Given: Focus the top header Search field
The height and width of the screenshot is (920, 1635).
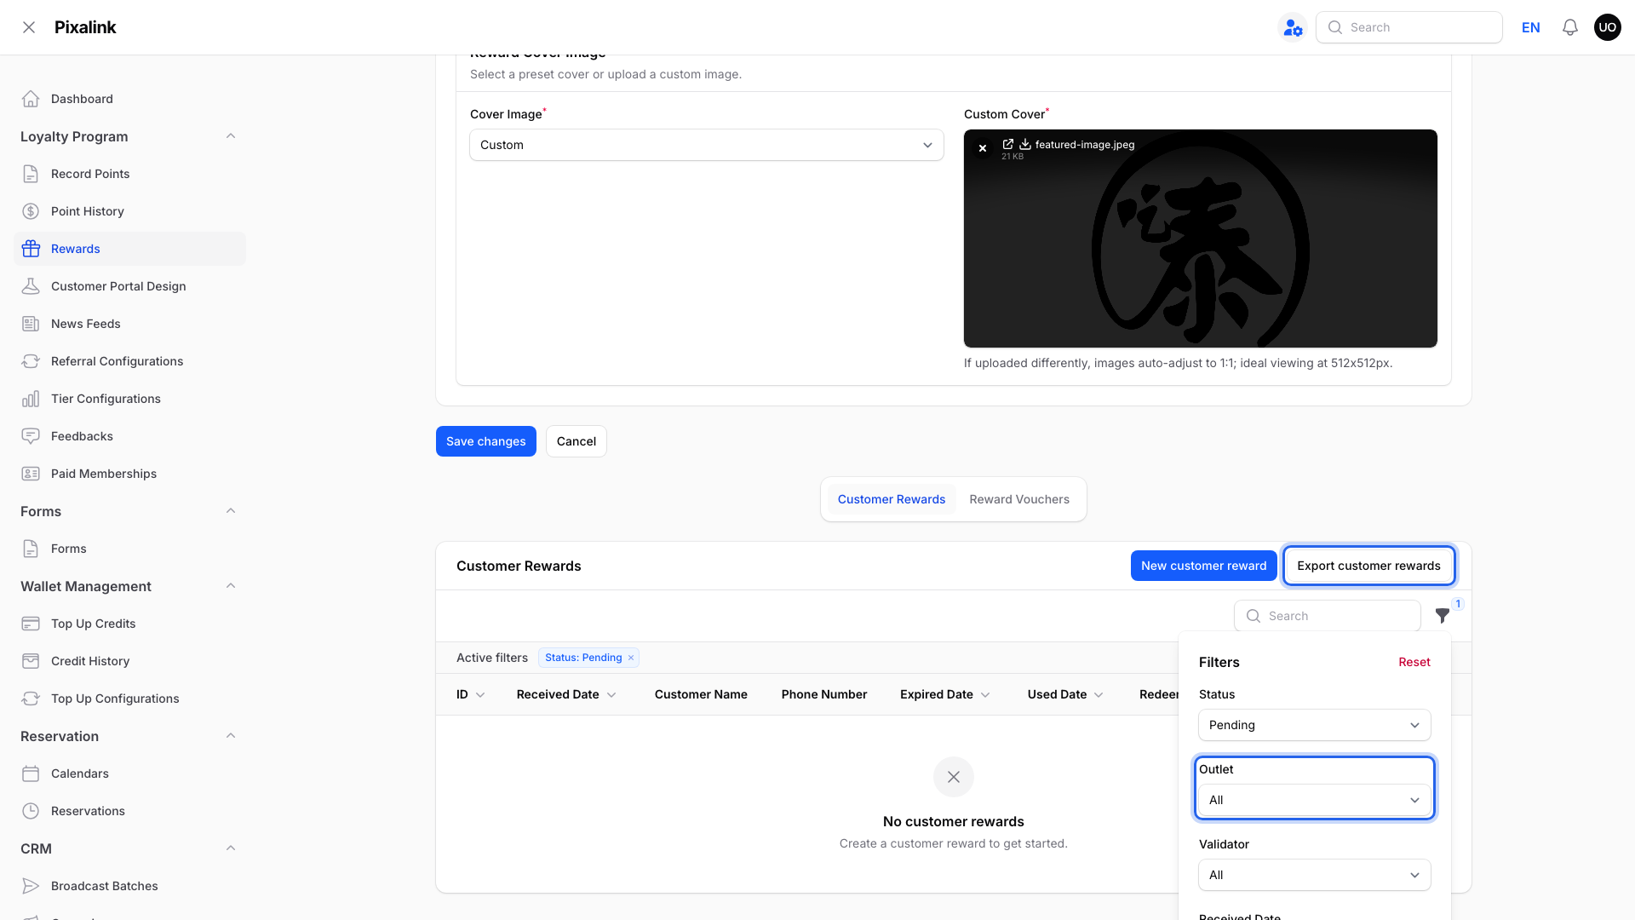Looking at the screenshot, I should click(x=1409, y=27).
